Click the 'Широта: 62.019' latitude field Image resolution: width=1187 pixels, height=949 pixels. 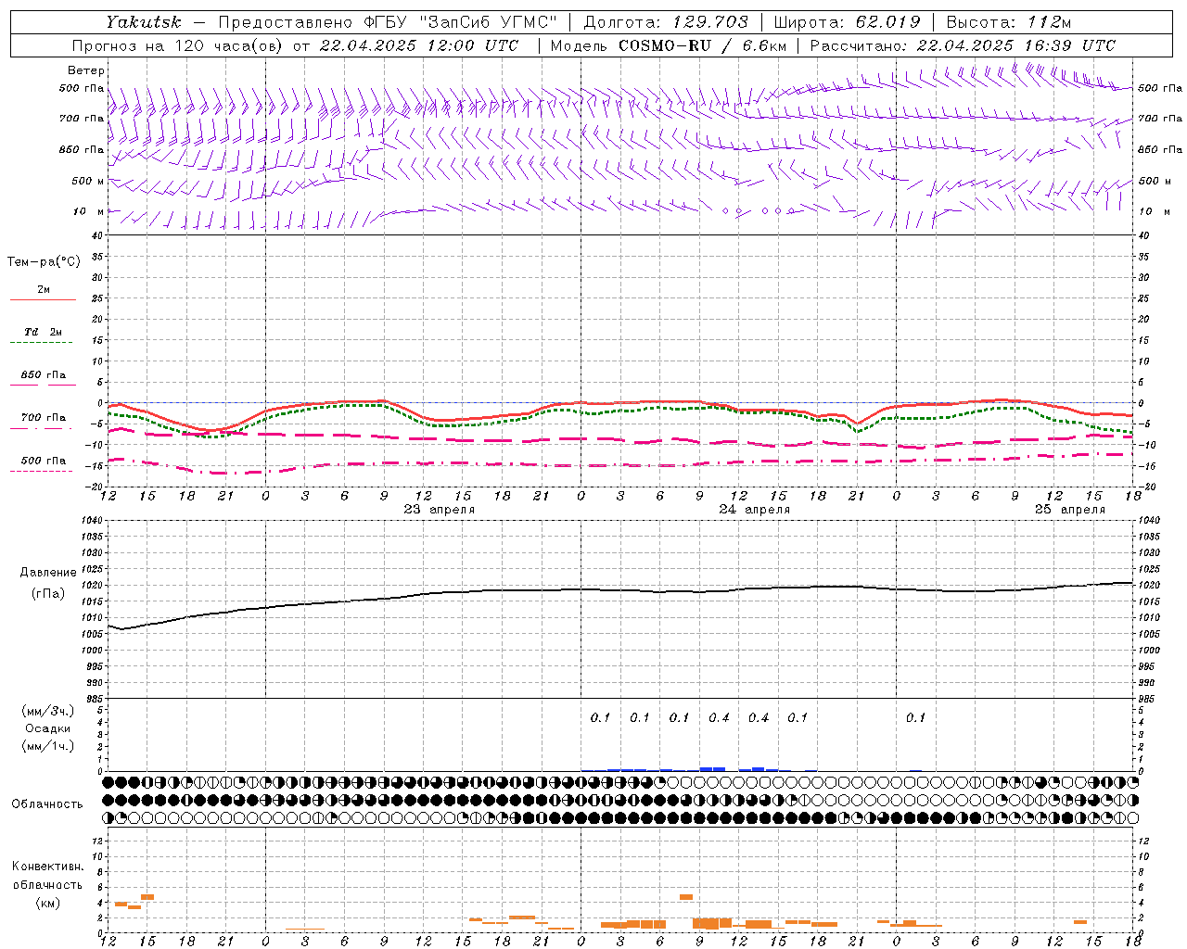[848, 22]
